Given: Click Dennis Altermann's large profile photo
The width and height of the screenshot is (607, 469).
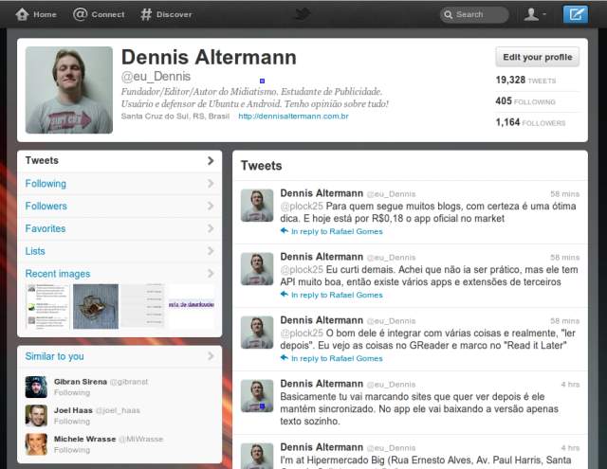Looking at the screenshot, I should 69,90.
